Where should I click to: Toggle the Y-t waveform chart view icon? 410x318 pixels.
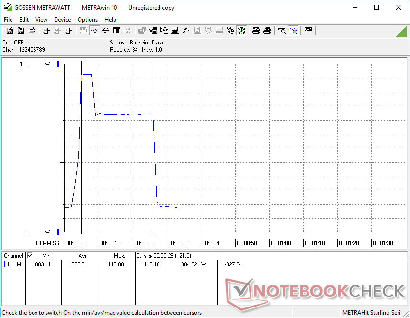(x=94, y=31)
